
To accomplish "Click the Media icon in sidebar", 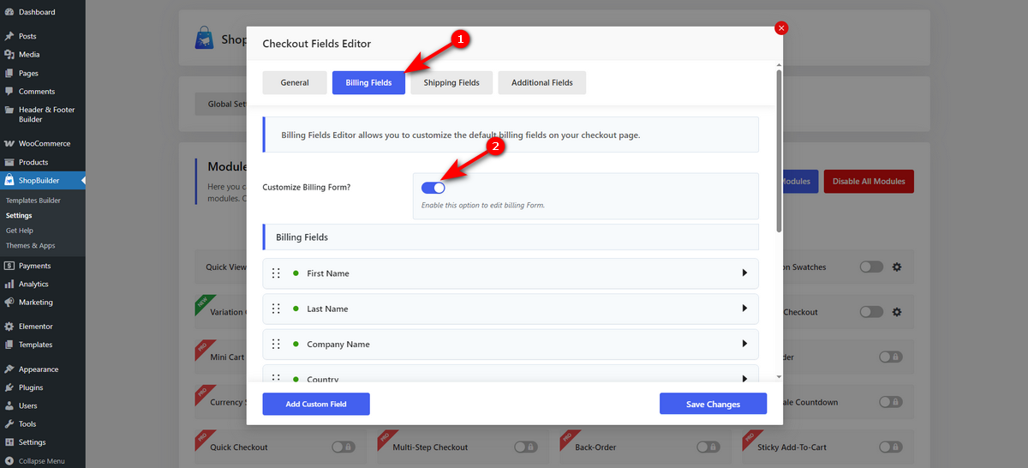I will point(9,55).
